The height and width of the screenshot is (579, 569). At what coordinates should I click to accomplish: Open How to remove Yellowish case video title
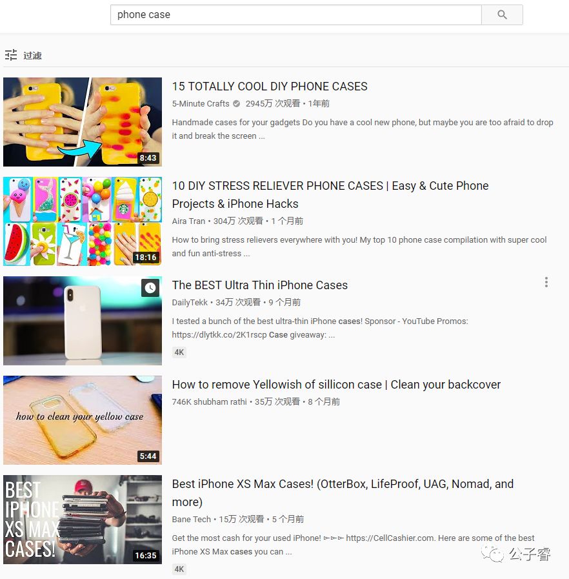336,385
